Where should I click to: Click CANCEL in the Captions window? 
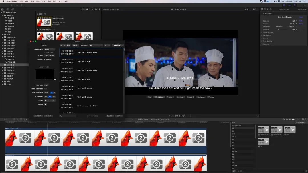(x=110, y=116)
